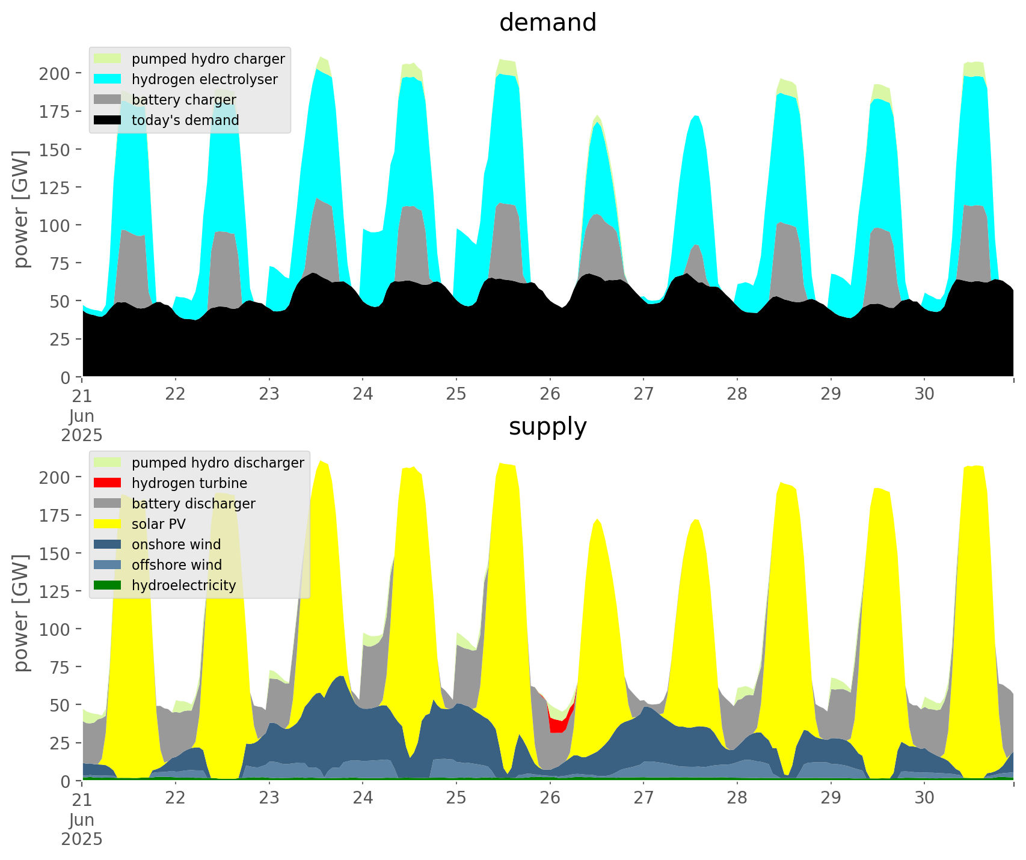
Task: Click the offshore wind legend swatch
Action: point(108,565)
